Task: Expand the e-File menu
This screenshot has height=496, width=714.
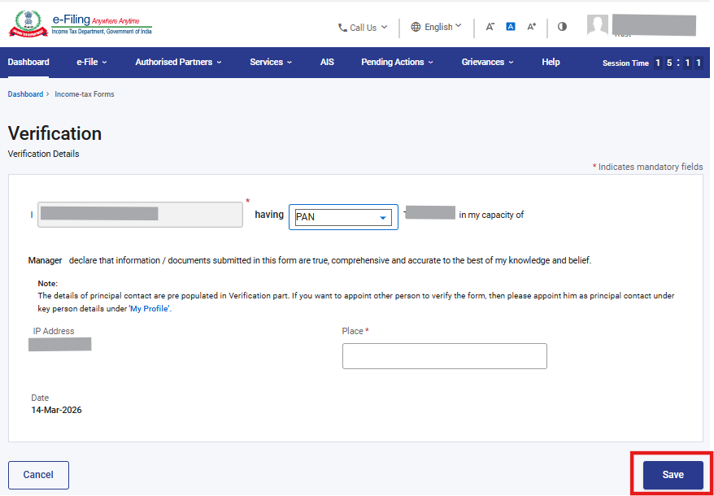Action: (x=92, y=62)
